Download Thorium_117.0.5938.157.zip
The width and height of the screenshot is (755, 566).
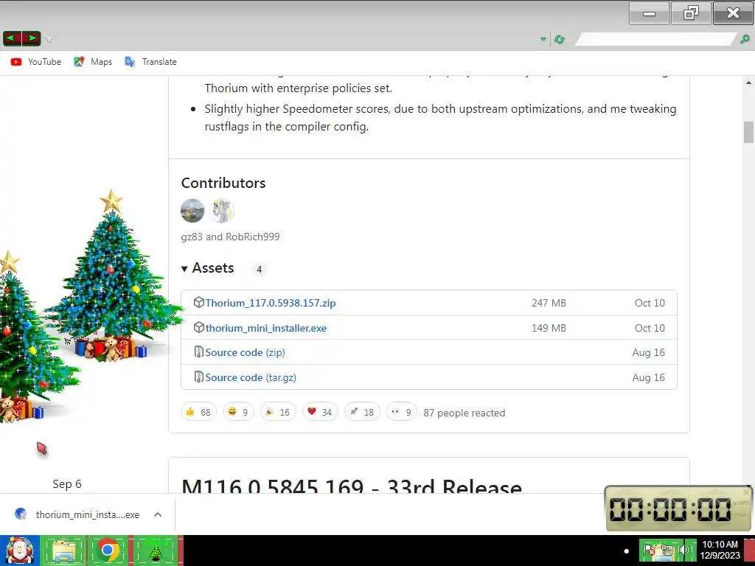pyautogui.click(x=270, y=303)
